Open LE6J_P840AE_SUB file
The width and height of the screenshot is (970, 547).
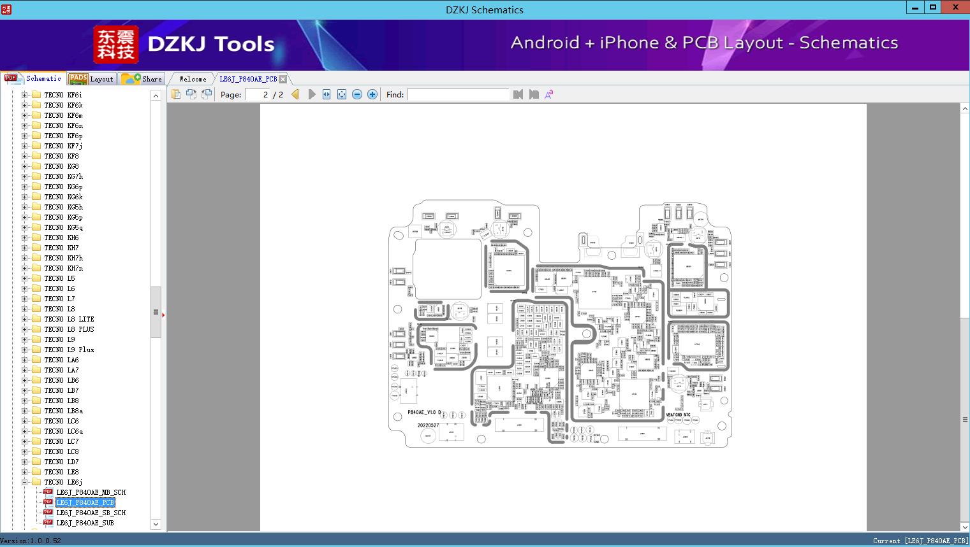(85, 523)
